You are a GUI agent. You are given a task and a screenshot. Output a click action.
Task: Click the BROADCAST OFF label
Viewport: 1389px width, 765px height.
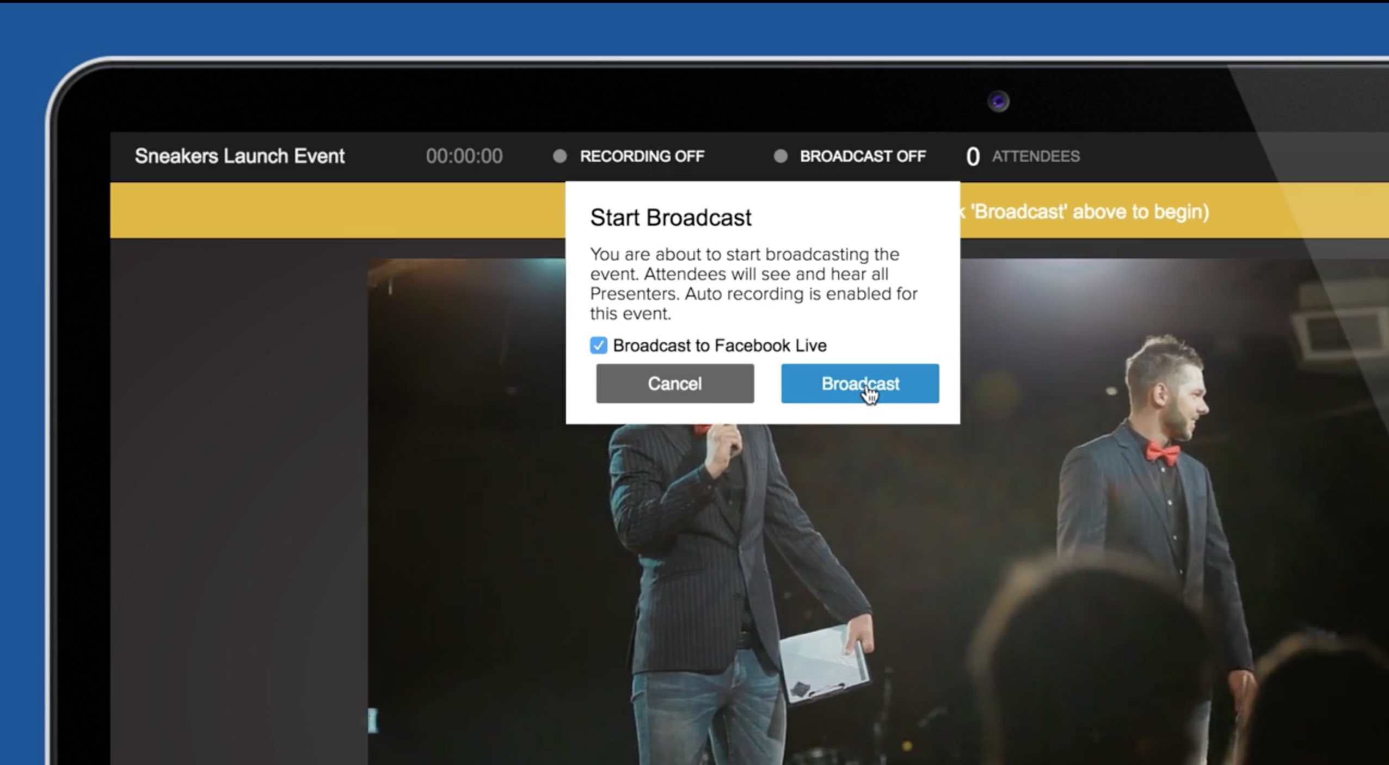(862, 157)
